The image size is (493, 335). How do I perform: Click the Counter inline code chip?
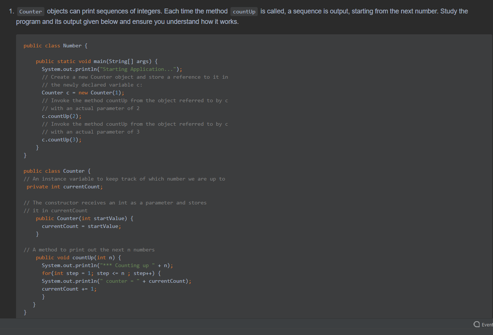[30, 11]
